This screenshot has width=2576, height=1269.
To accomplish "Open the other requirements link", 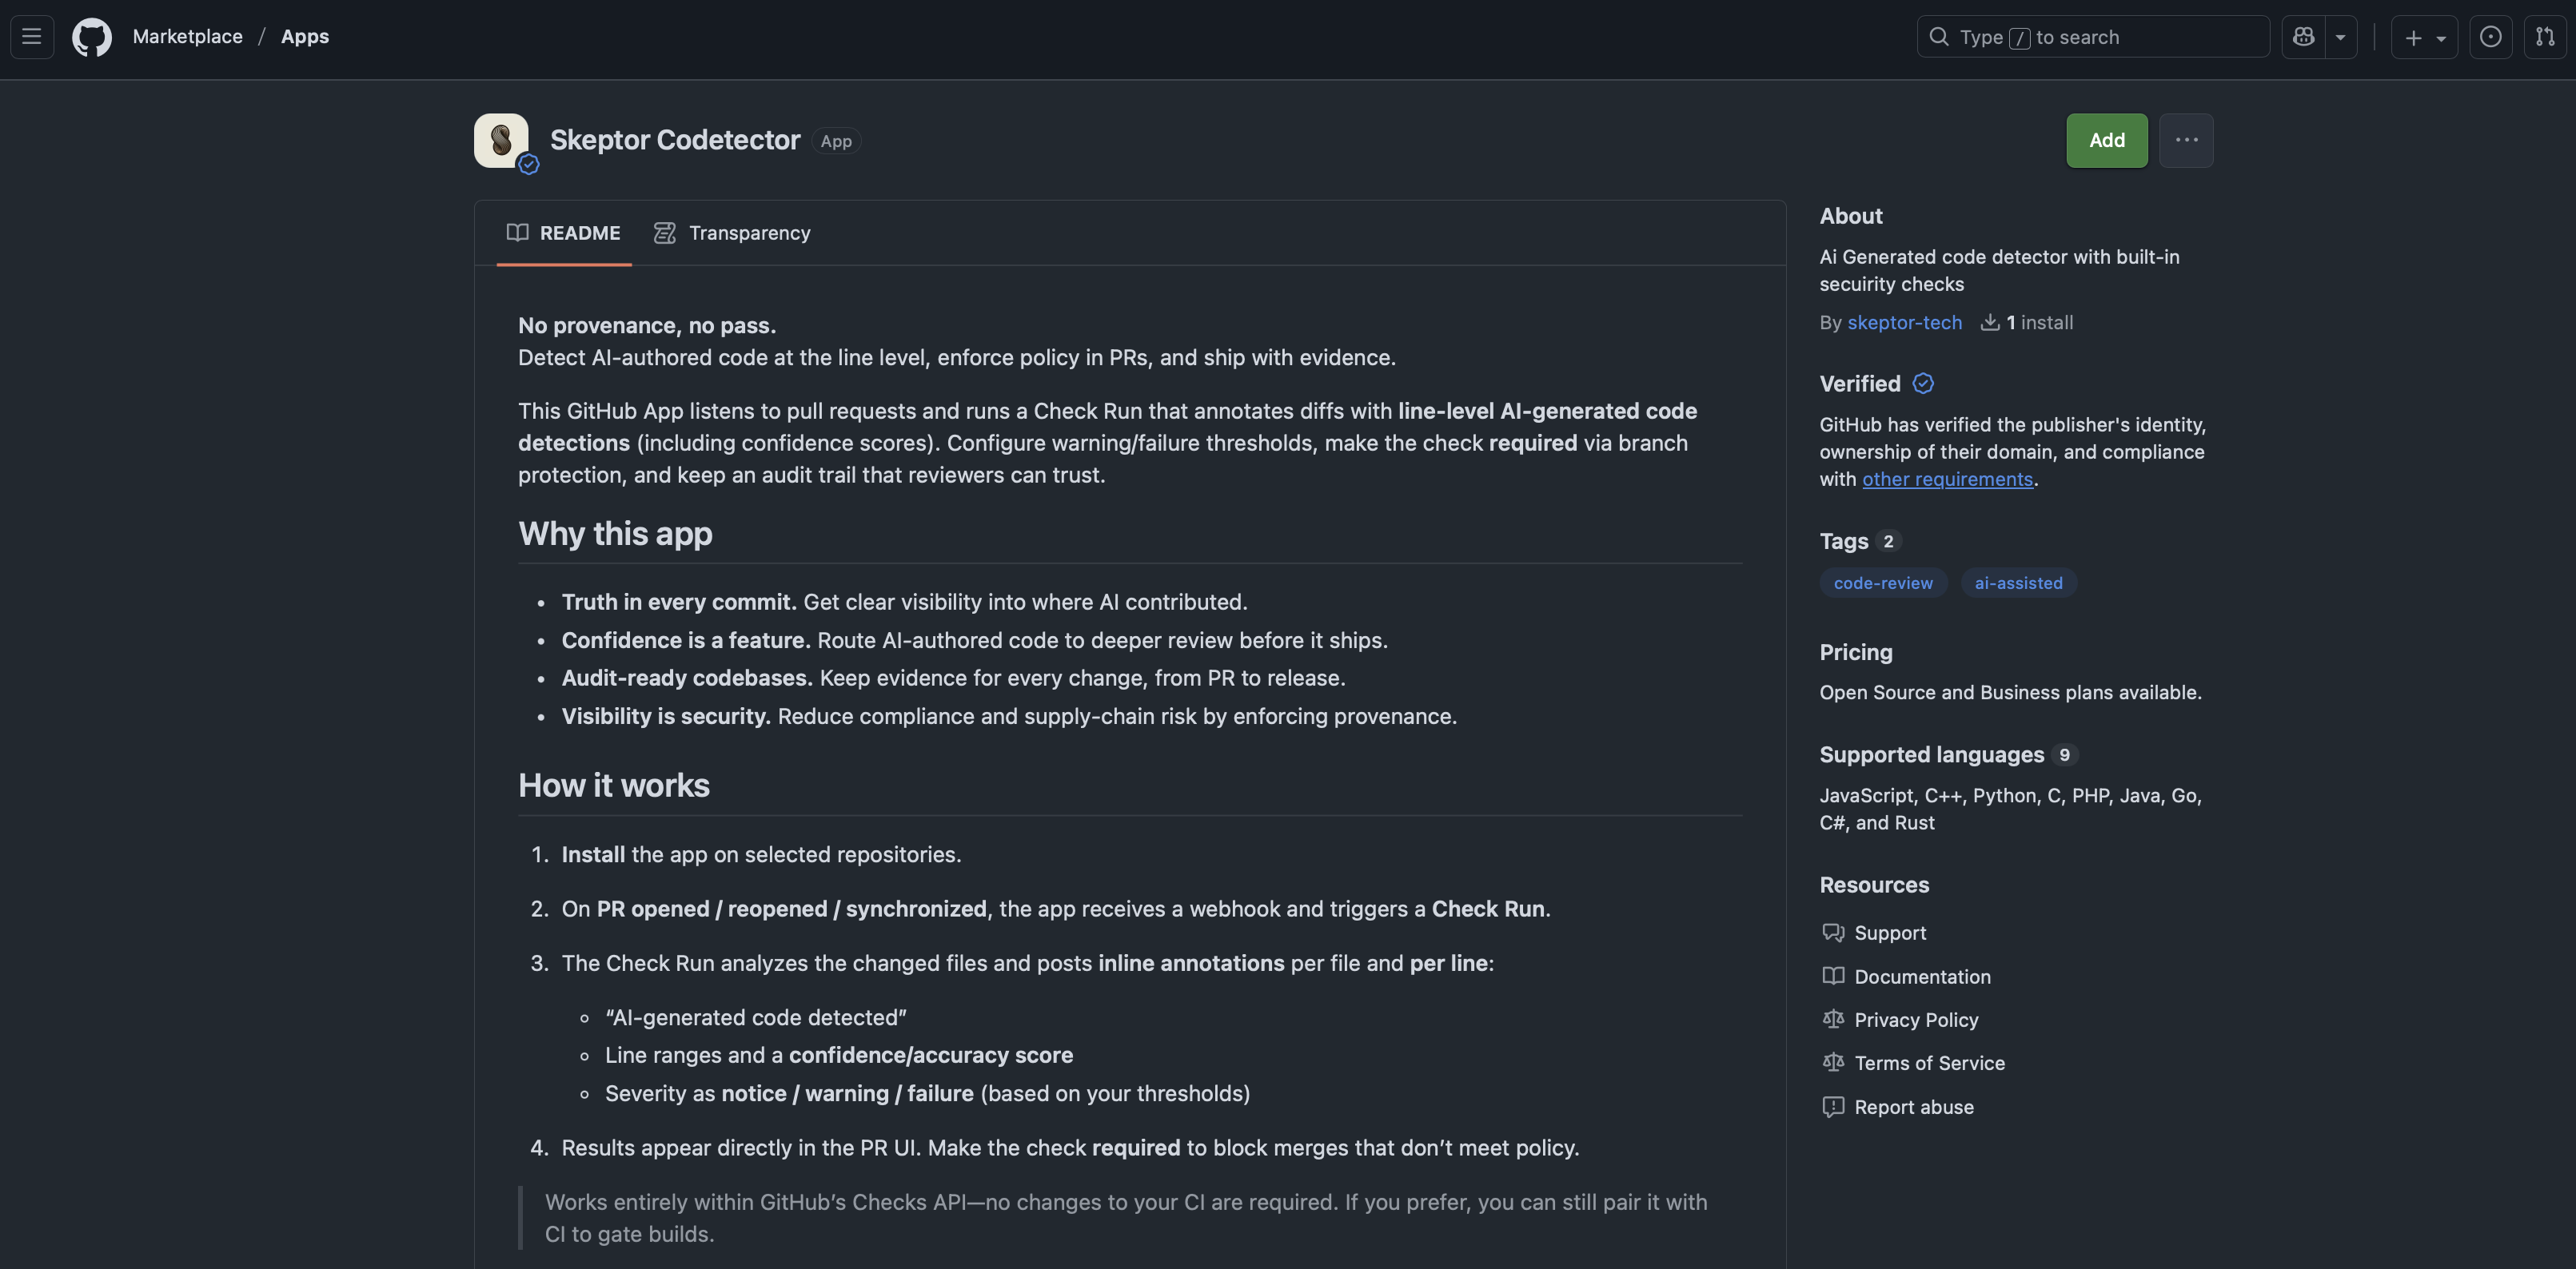I will click(x=1947, y=479).
